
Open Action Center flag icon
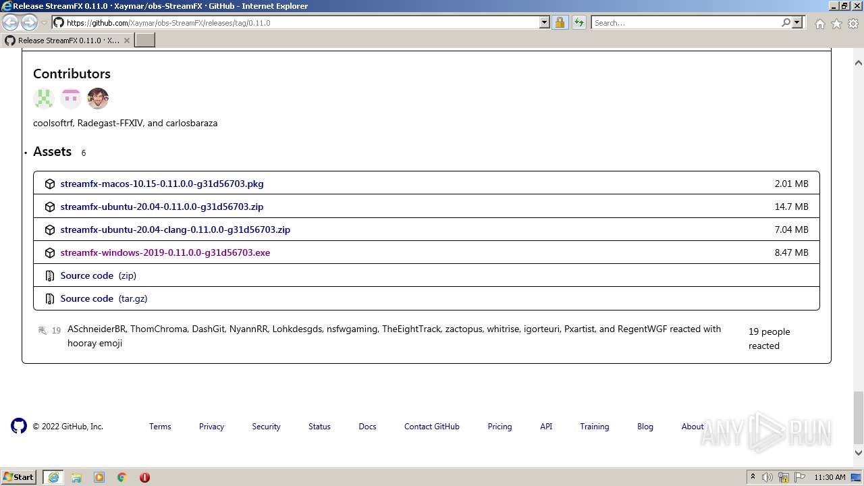tap(800, 477)
